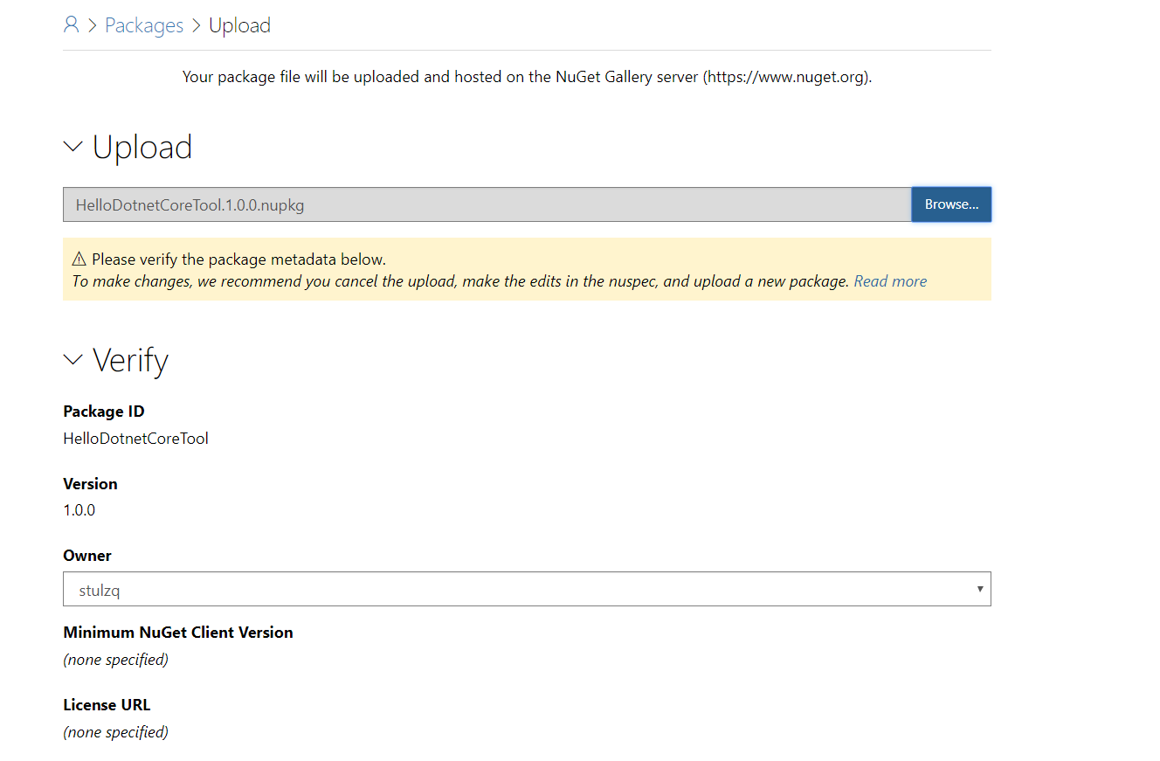Click the License URL label

107,705
